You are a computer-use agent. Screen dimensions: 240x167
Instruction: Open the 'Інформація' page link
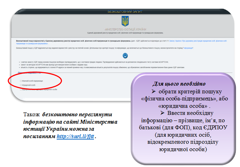(x=188, y=48)
